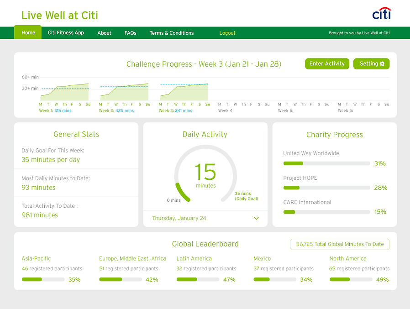Click the Week 3 chart area
The width and height of the screenshot is (410, 309).
pyautogui.click(x=184, y=92)
